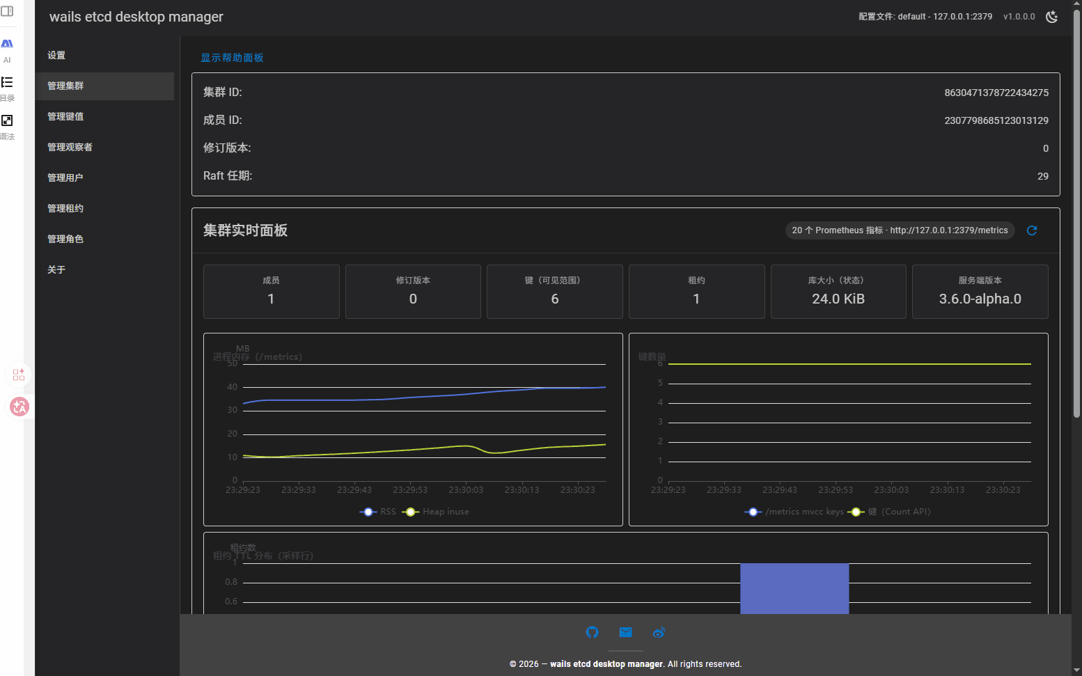Screen dimensions: 1082x676
Task: Open the Weibo icon in footer
Action: tap(659, 632)
